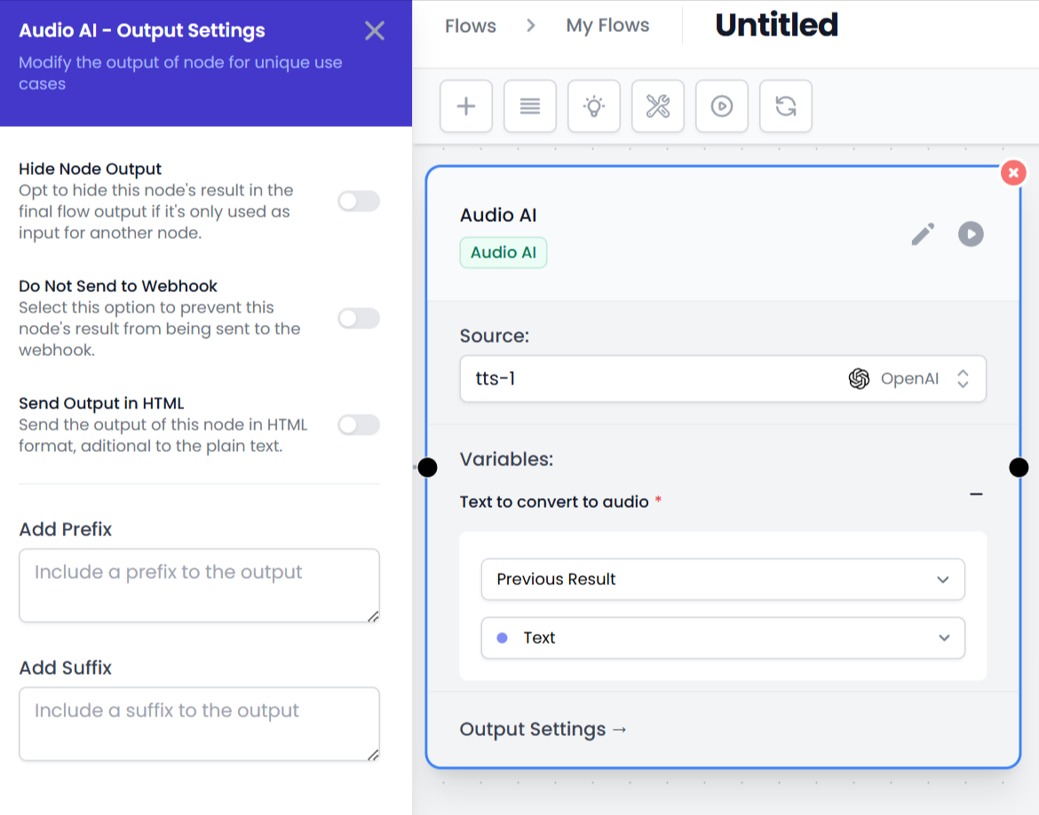
Task: Click the toolbar play icon to run flow
Action: (x=722, y=107)
